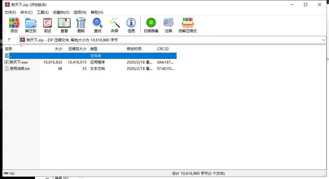Screen dimensions: 329x179
Task: Sort by CRC32 column header
Action: tap(166, 49)
